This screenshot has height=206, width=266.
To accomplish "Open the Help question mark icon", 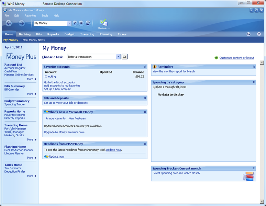I will pos(259,34).
